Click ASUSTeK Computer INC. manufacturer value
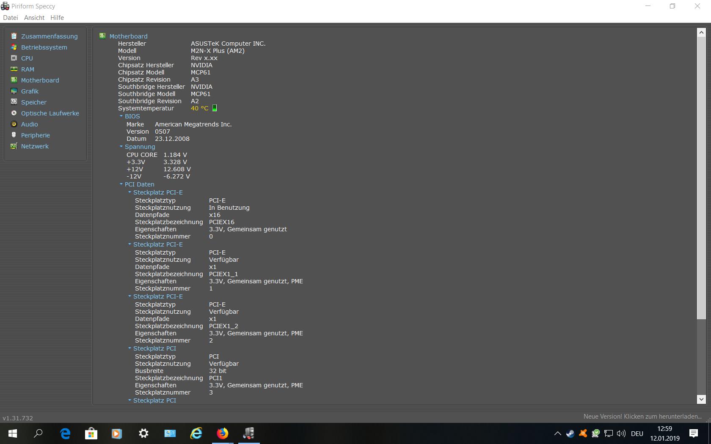The image size is (711, 444). [228, 44]
